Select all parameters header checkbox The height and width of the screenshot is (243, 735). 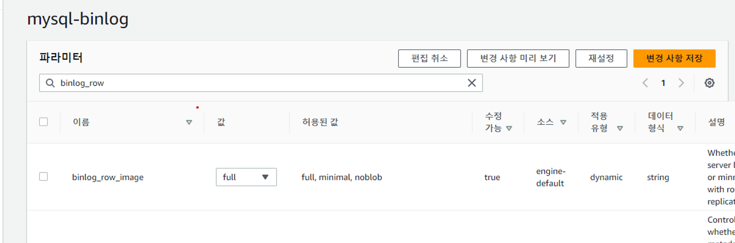pos(43,122)
